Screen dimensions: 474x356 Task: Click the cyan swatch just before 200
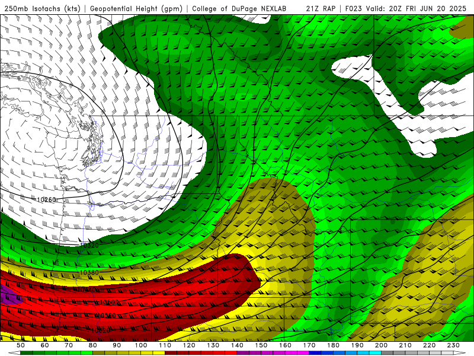coord(375,353)
